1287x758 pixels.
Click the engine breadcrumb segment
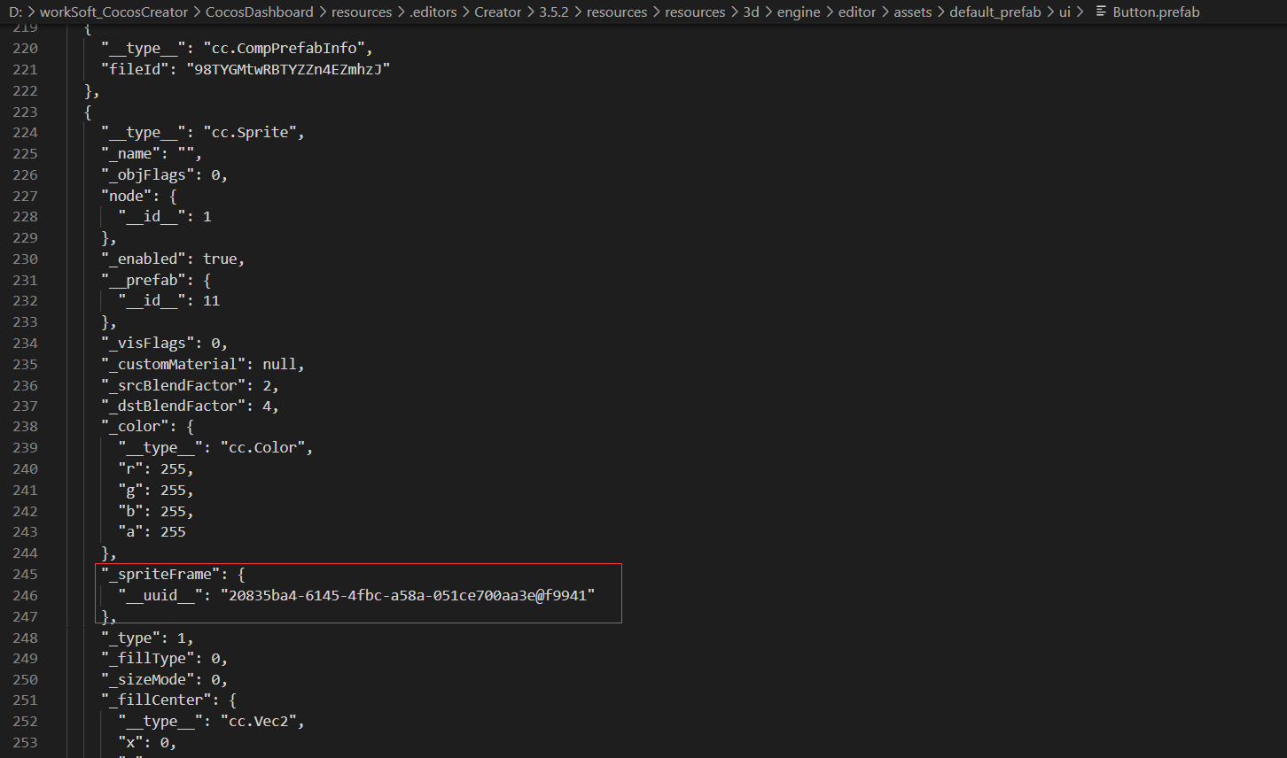click(x=799, y=12)
